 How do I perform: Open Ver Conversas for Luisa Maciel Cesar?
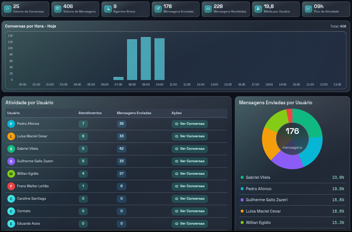pyautogui.click(x=190, y=137)
